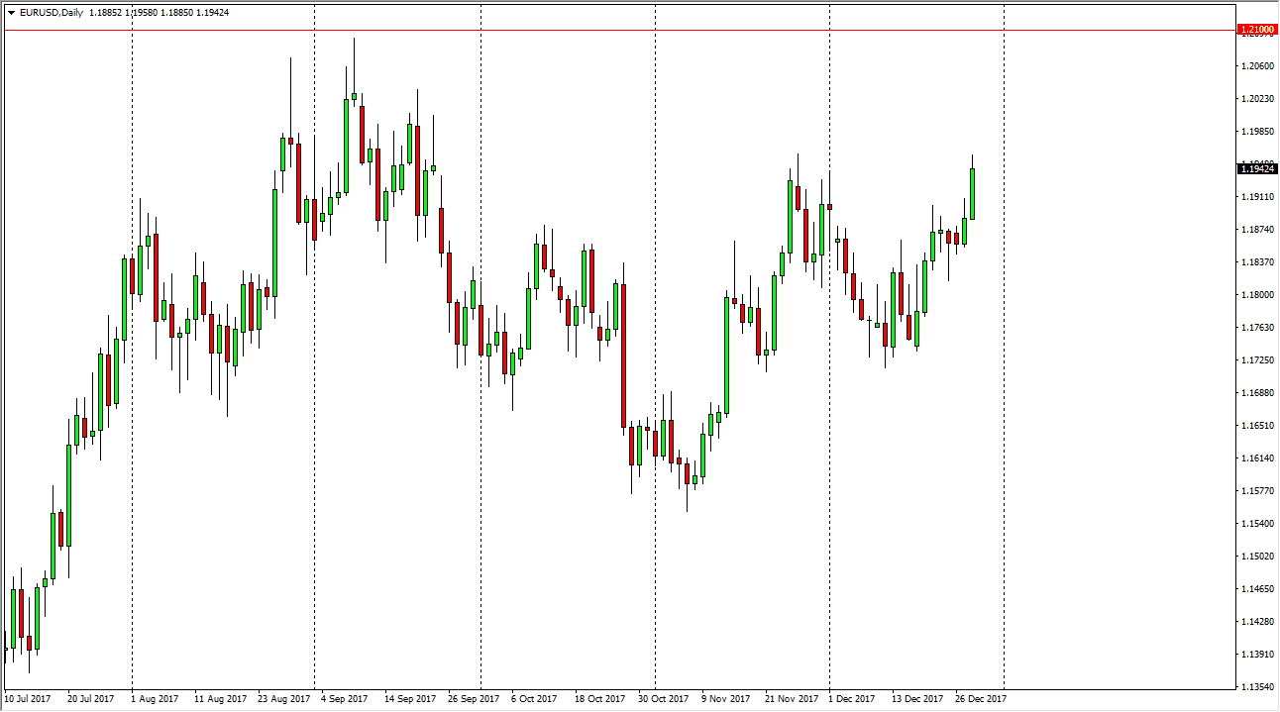This screenshot has width=1280, height=712.
Task: Open the chart dropdown via the triangle arrow
Action: tap(11, 12)
